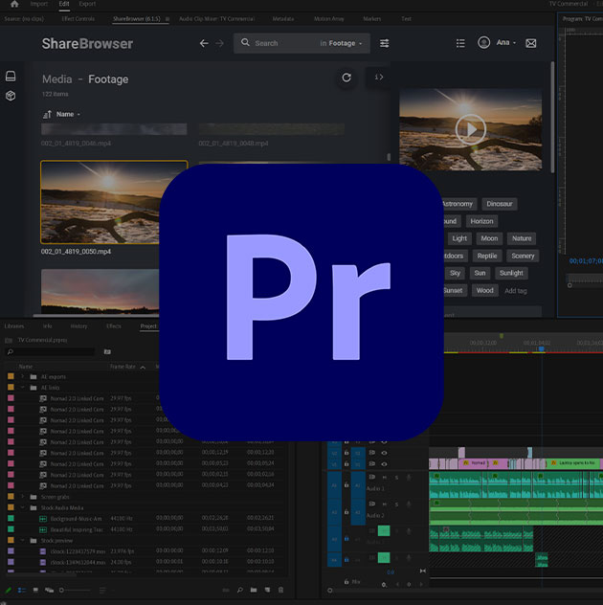Click the blue timeline playhead marker

pos(542,348)
